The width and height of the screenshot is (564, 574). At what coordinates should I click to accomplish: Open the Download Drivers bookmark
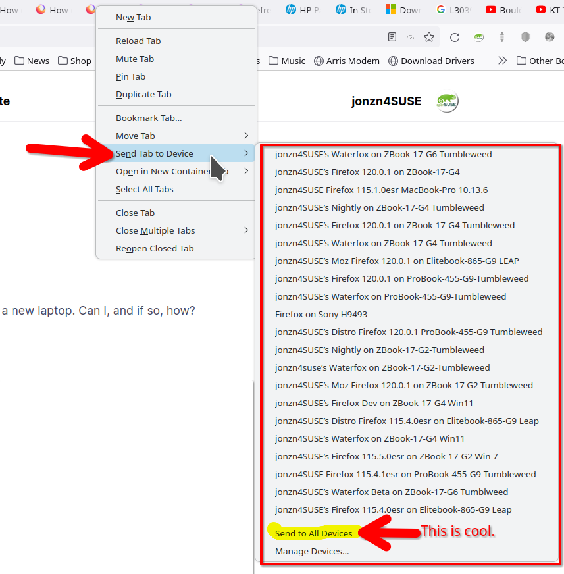pyautogui.click(x=431, y=61)
